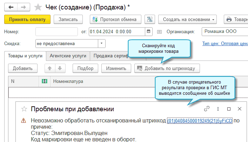Open three-dots menu in Проблемы при добавлении
Viewport: 248px width, 142px height.
(218, 109)
